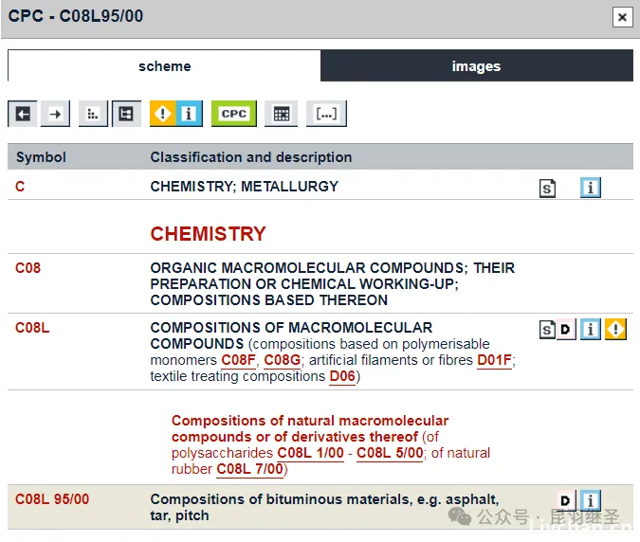Expand the C08L 95/00 symbol entry
640x542 pixels.
[x=52, y=499]
